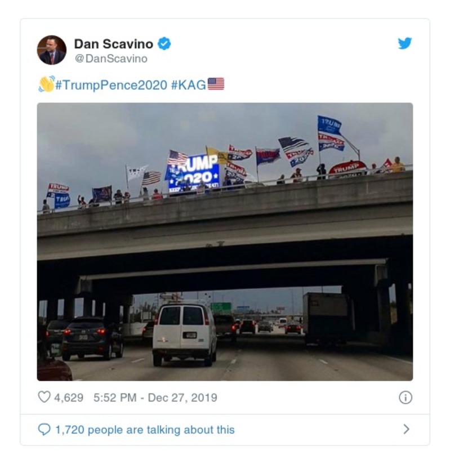This screenshot has height=473, width=450.
Task: Expand the conversation via the right chevron
Action: (x=407, y=429)
